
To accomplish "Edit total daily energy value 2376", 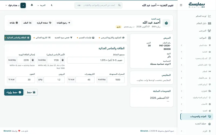I will [x=24, y=60].
